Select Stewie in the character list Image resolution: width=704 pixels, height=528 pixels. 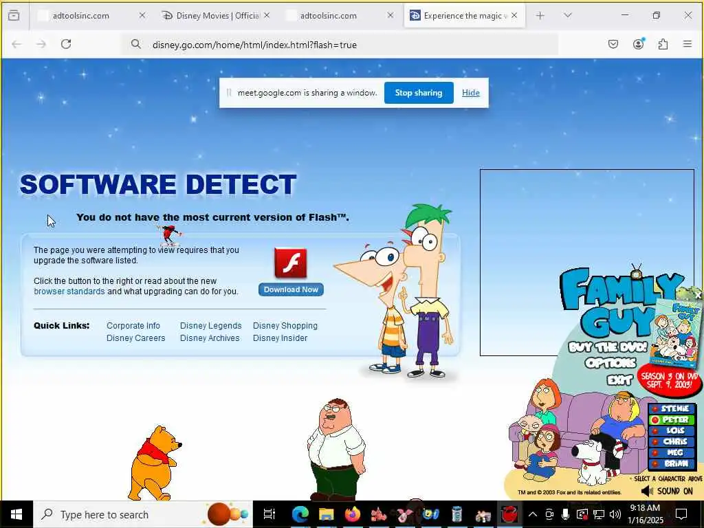(672, 408)
